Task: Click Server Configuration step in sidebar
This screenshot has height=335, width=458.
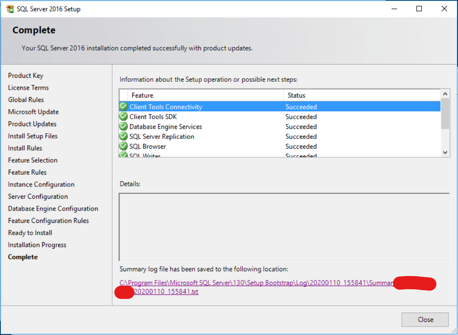Action: (38, 197)
